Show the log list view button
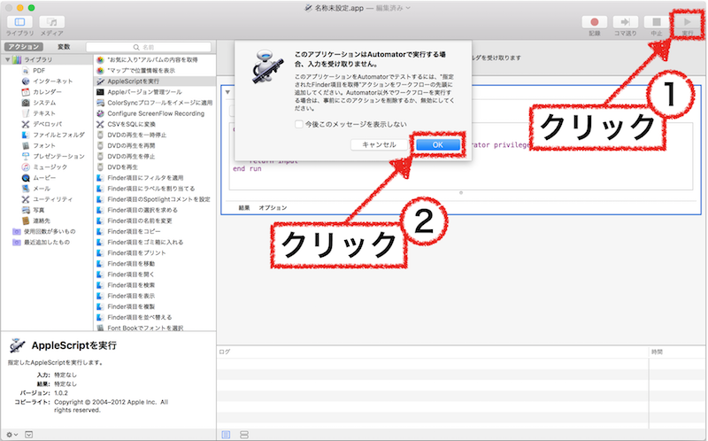708x441 pixels. [x=227, y=435]
